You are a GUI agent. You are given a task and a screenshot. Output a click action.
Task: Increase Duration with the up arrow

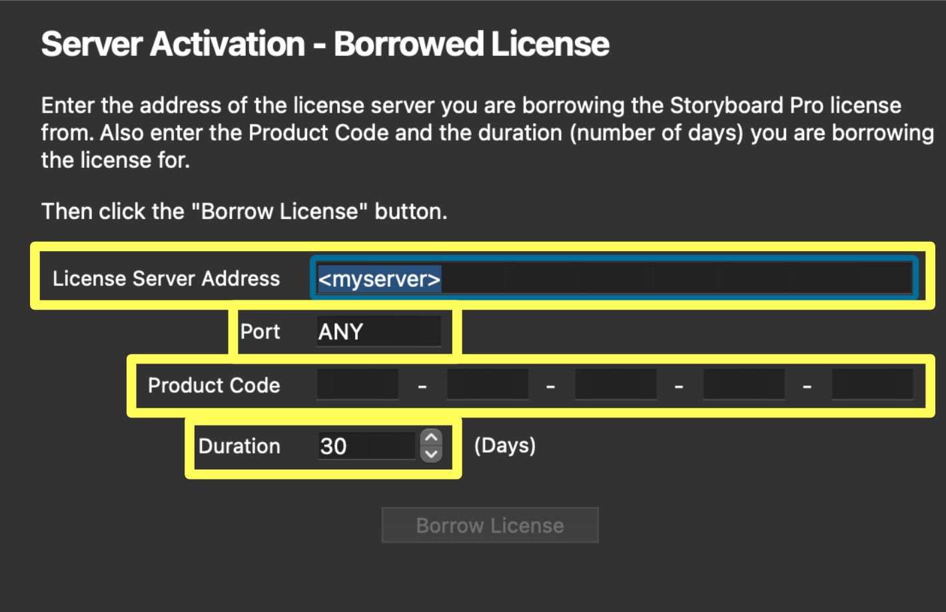click(x=431, y=438)
